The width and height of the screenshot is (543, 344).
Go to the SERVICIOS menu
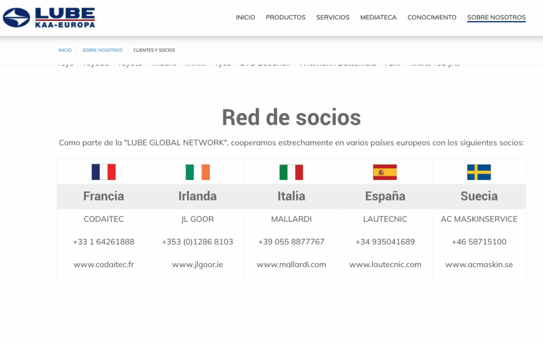click(332, 17)
